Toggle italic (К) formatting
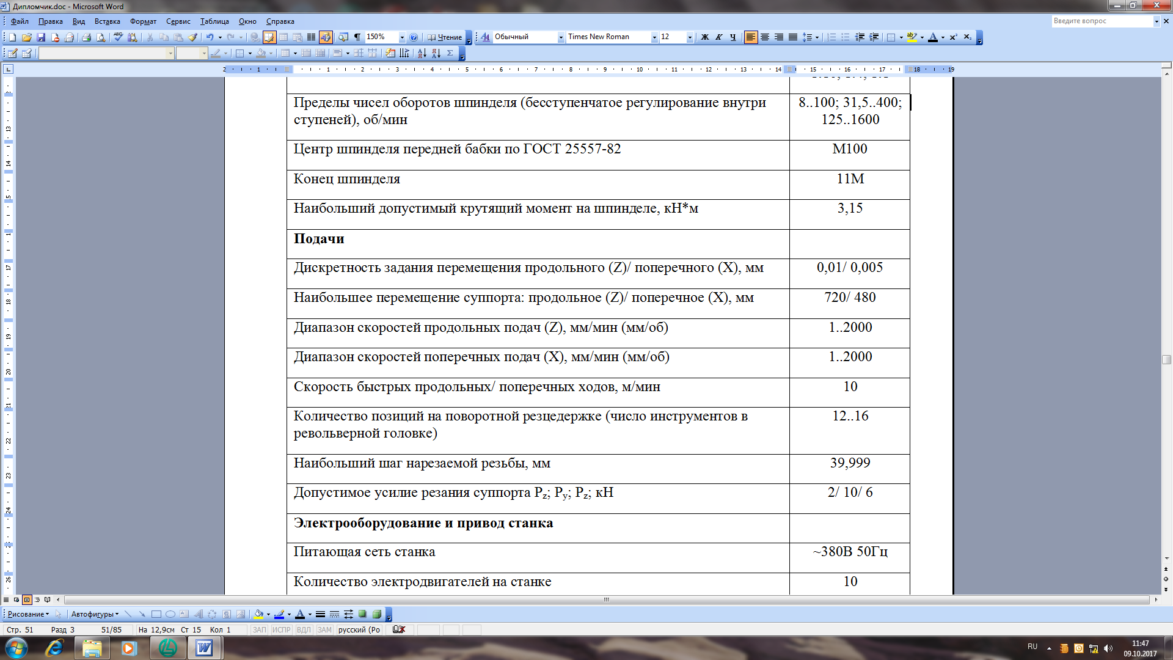 click(x=718, y=37)
